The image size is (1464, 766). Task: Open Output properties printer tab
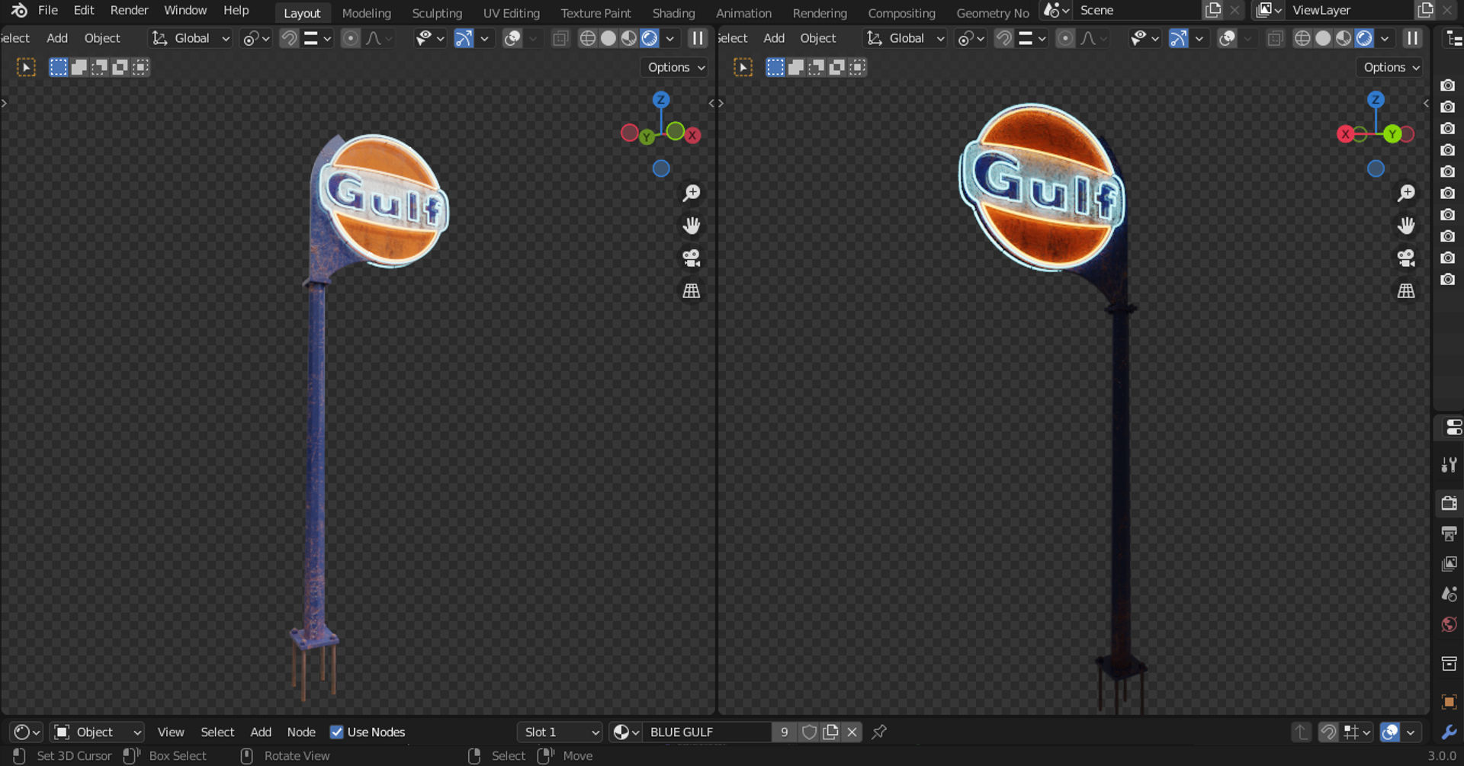click(x=1449, y=534)
